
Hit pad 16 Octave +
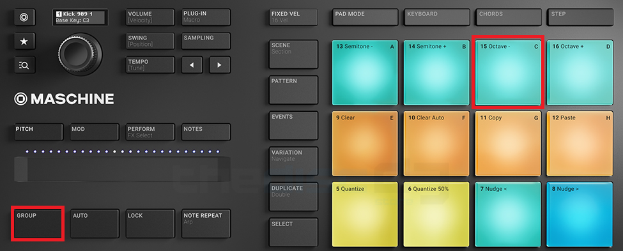(x=580, y=72)
